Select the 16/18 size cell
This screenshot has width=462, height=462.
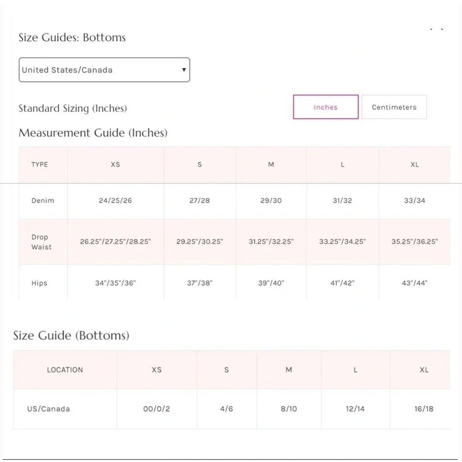(x=424, y=409)
